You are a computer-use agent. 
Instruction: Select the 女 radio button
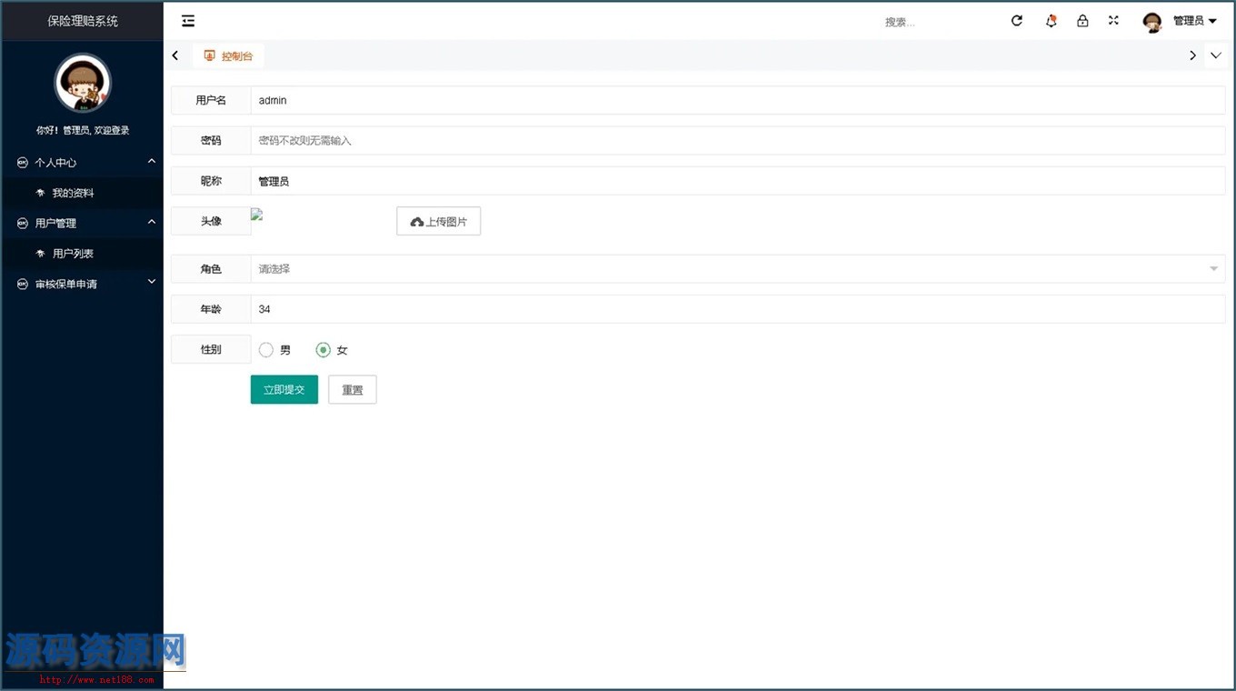[323, 350]
